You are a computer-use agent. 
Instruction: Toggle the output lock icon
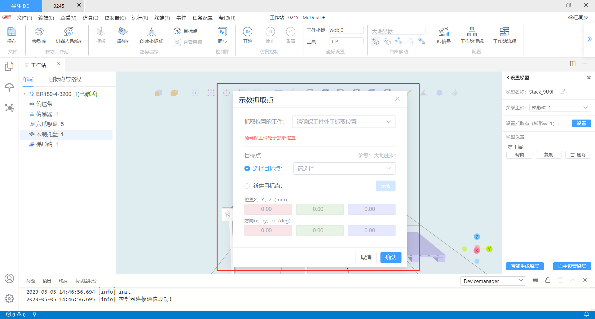548,280
